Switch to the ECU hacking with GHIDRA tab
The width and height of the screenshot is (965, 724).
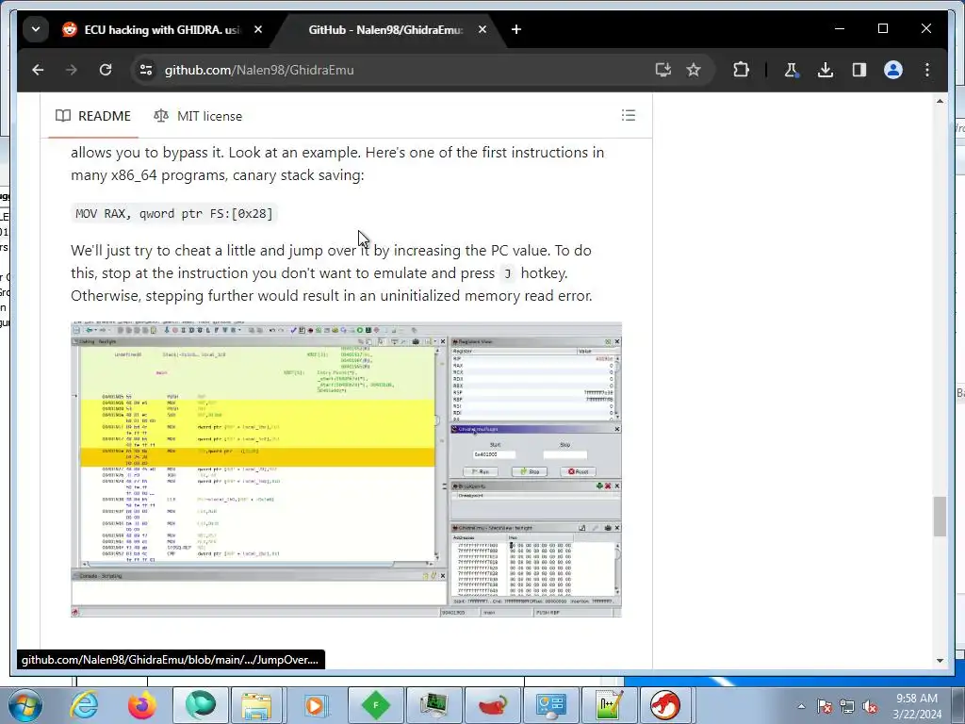pyautogui.click(x=162, y=29)
